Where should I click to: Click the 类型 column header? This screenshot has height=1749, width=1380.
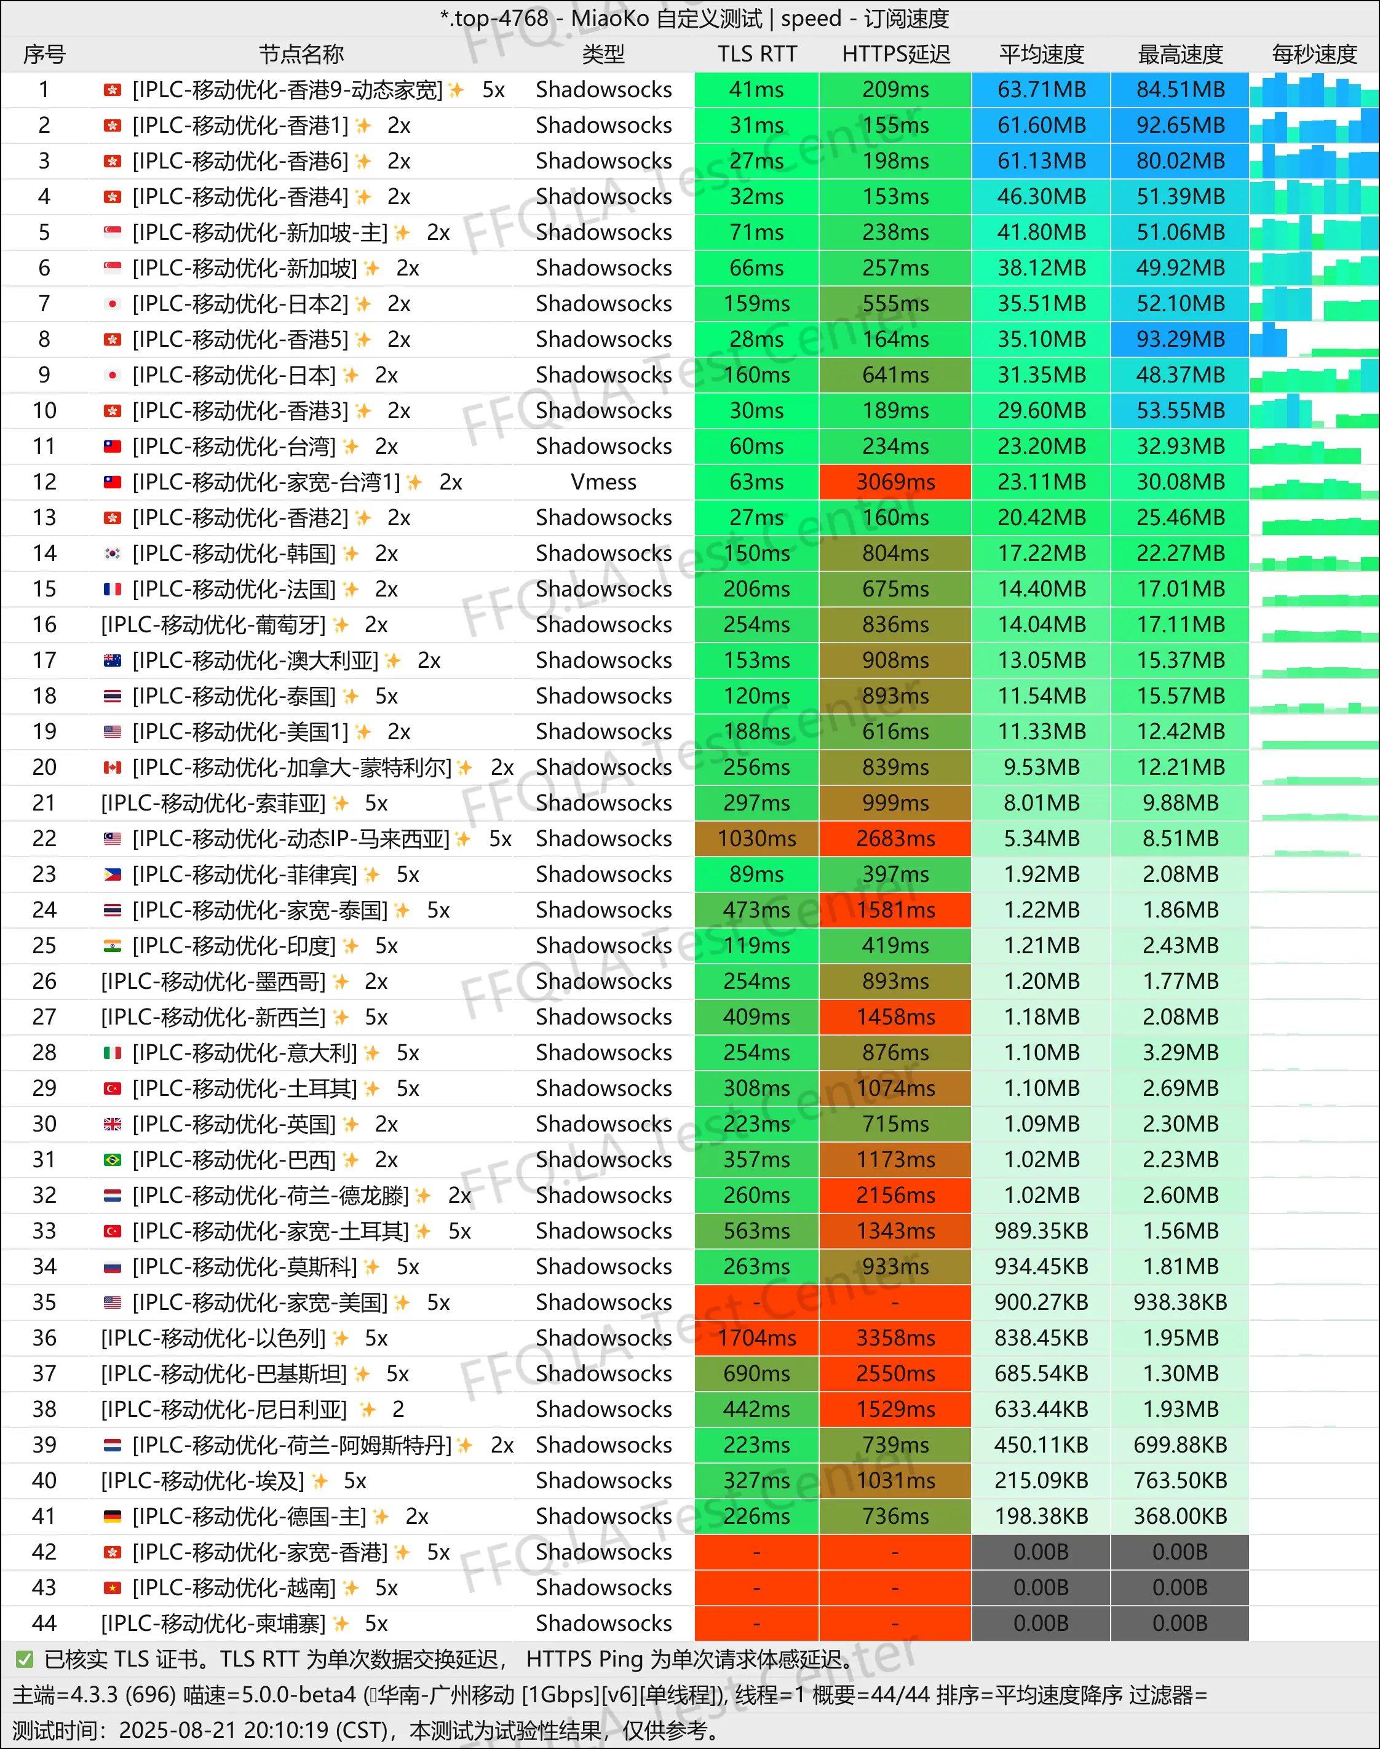(x=603, y=54)
